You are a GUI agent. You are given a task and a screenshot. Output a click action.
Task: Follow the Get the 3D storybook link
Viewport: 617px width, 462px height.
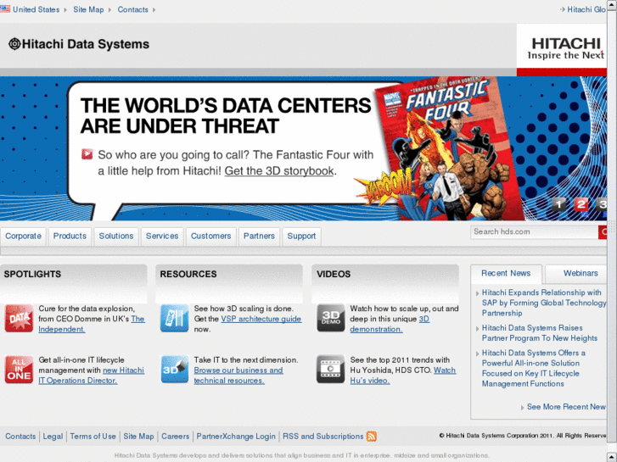279,171
